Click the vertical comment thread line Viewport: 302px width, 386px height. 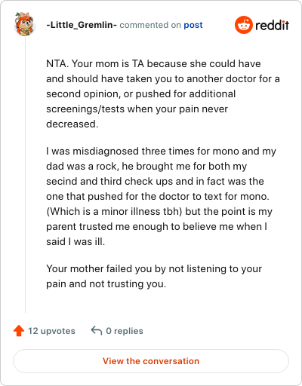(x=25, y=175)
